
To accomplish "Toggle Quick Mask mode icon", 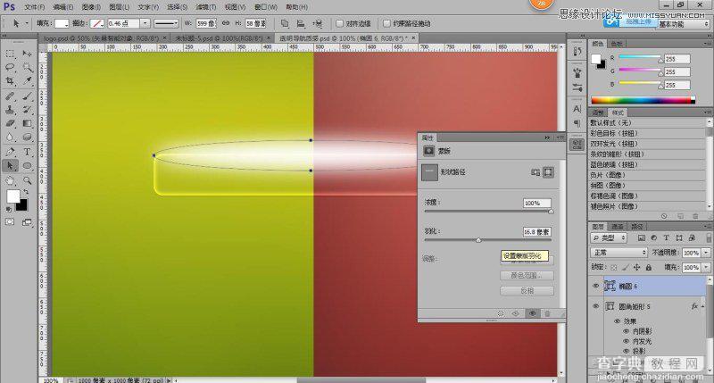I will 10,222.
